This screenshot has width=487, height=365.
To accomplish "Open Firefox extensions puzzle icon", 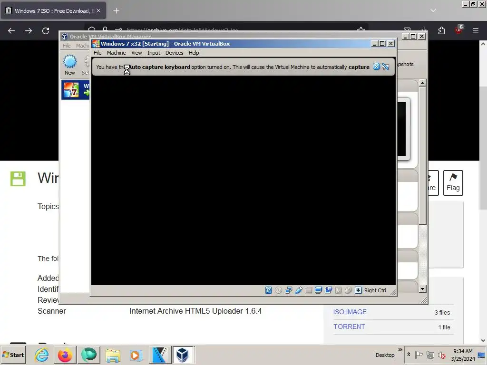I will coord(441,30).
